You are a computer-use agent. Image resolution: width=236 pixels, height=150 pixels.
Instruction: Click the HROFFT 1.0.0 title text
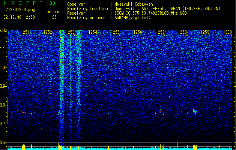click(30, 3)
